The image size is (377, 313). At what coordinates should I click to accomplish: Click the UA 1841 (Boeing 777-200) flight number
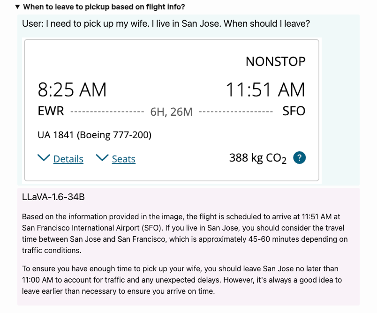coord(94,135)
